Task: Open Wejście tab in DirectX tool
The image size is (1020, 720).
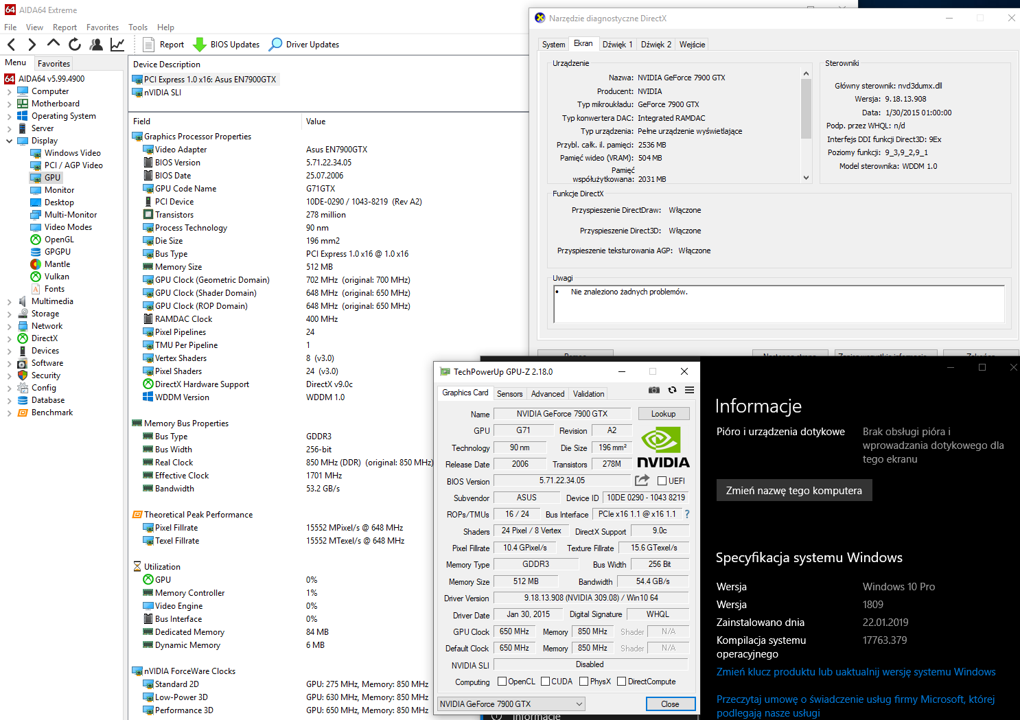Action: [692, 44]
